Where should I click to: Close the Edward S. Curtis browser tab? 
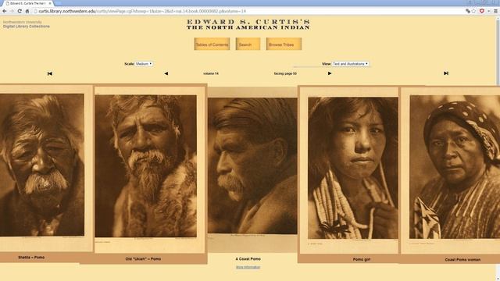click(x=50, y=3)
